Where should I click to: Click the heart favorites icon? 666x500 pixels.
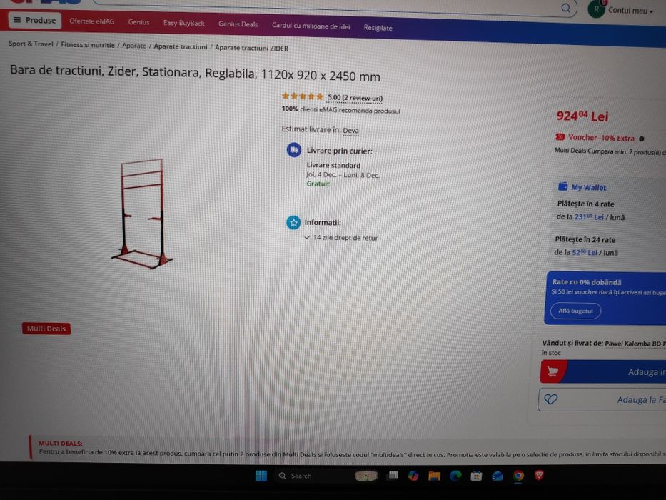(551, 399)
